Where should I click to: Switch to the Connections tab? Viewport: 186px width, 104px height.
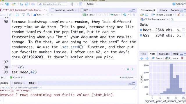175,10
